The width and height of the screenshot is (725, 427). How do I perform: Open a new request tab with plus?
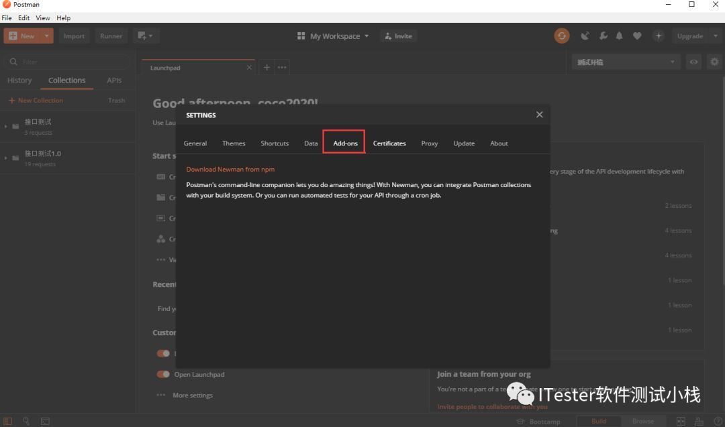267,68
